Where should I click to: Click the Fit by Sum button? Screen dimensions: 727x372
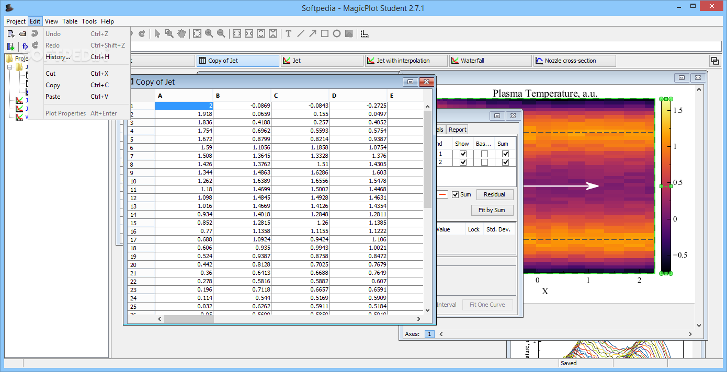coord(492,210)
